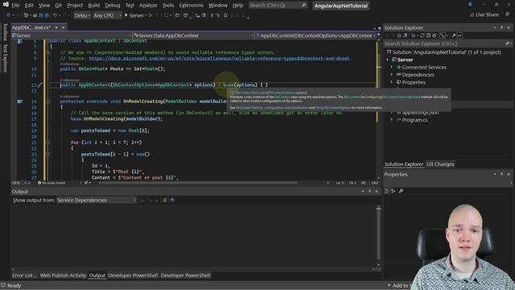
Task: Open Server startup target dropdown arrow
Action: tap(146, 15)
